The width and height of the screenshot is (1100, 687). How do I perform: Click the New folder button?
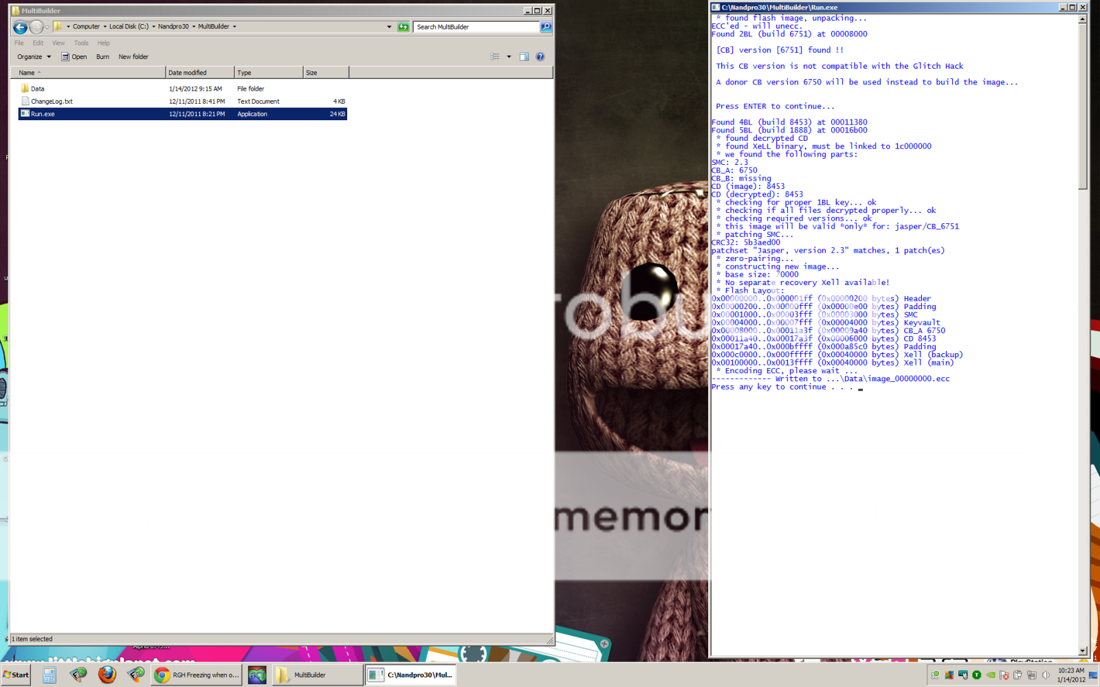click(x=133, y=57)
